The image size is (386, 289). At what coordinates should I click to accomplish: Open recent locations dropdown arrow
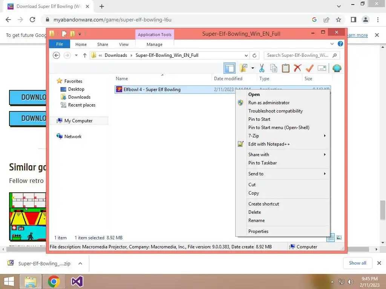click(x=76, y=55)
